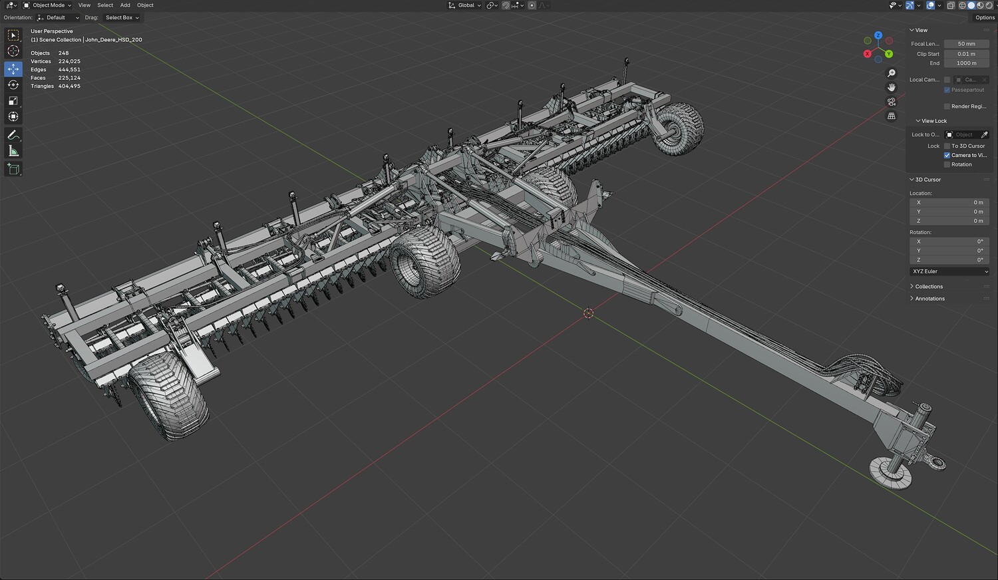Toggle proportional editing in header
Screen dimensions: 998x580
click(x=532, y=5)
